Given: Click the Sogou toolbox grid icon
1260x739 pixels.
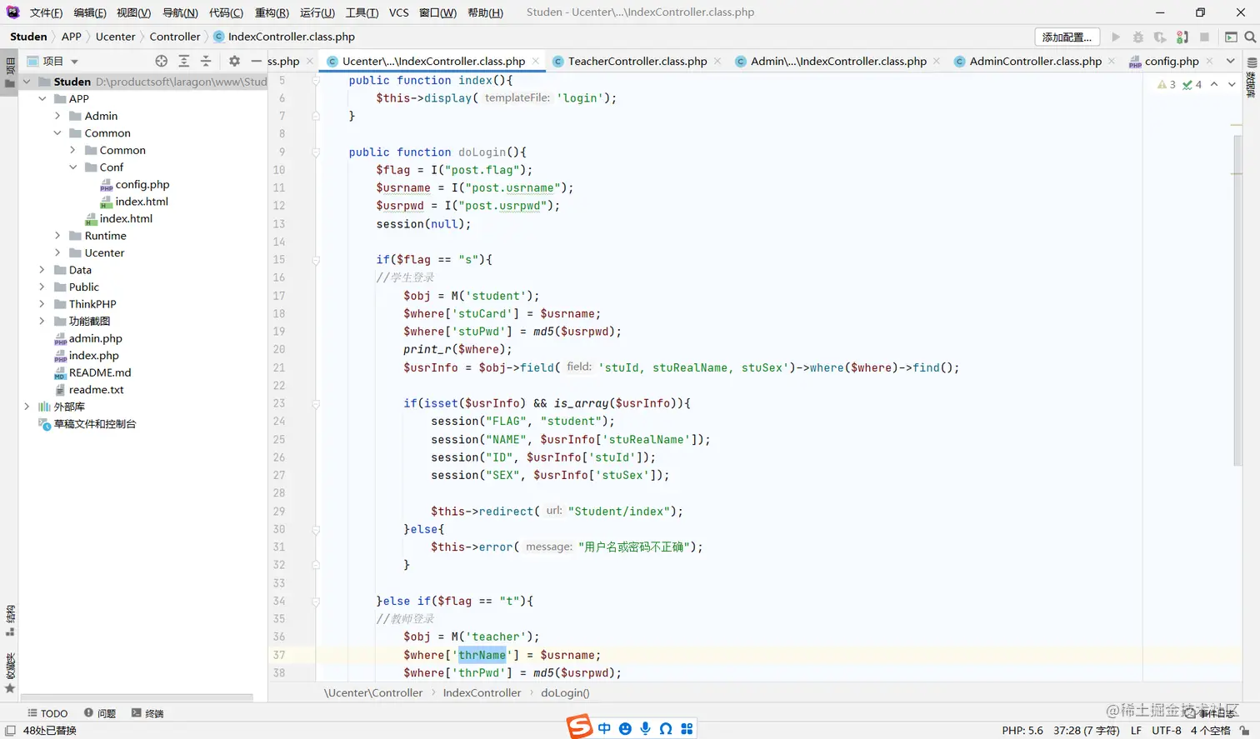Looking at the screenshot, I should point(687,728).
